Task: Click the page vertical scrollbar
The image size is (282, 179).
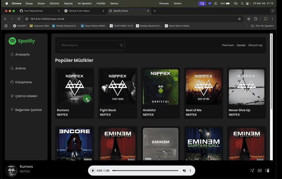Action: (x=271, y=72)
